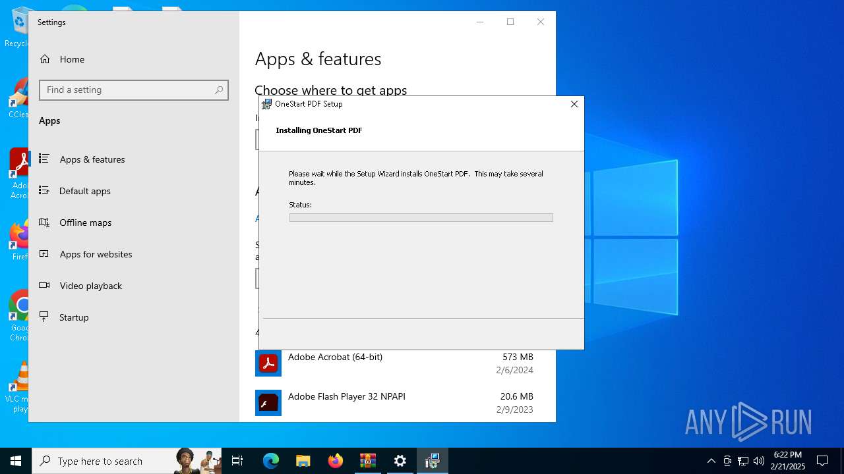The width and height of the screenshot is (844, 474).
Task: Open Apps for websites page
Action: 96,254
